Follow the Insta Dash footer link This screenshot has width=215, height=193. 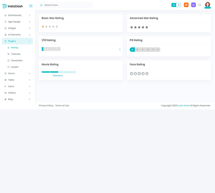(183, 106)
